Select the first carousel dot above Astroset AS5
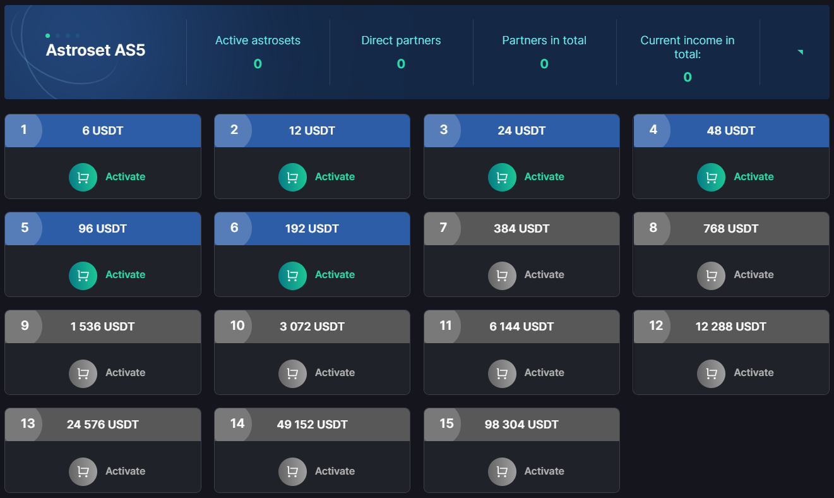Image resolution: width=834 pixels, height=498 pixels. tap(48, 35)
